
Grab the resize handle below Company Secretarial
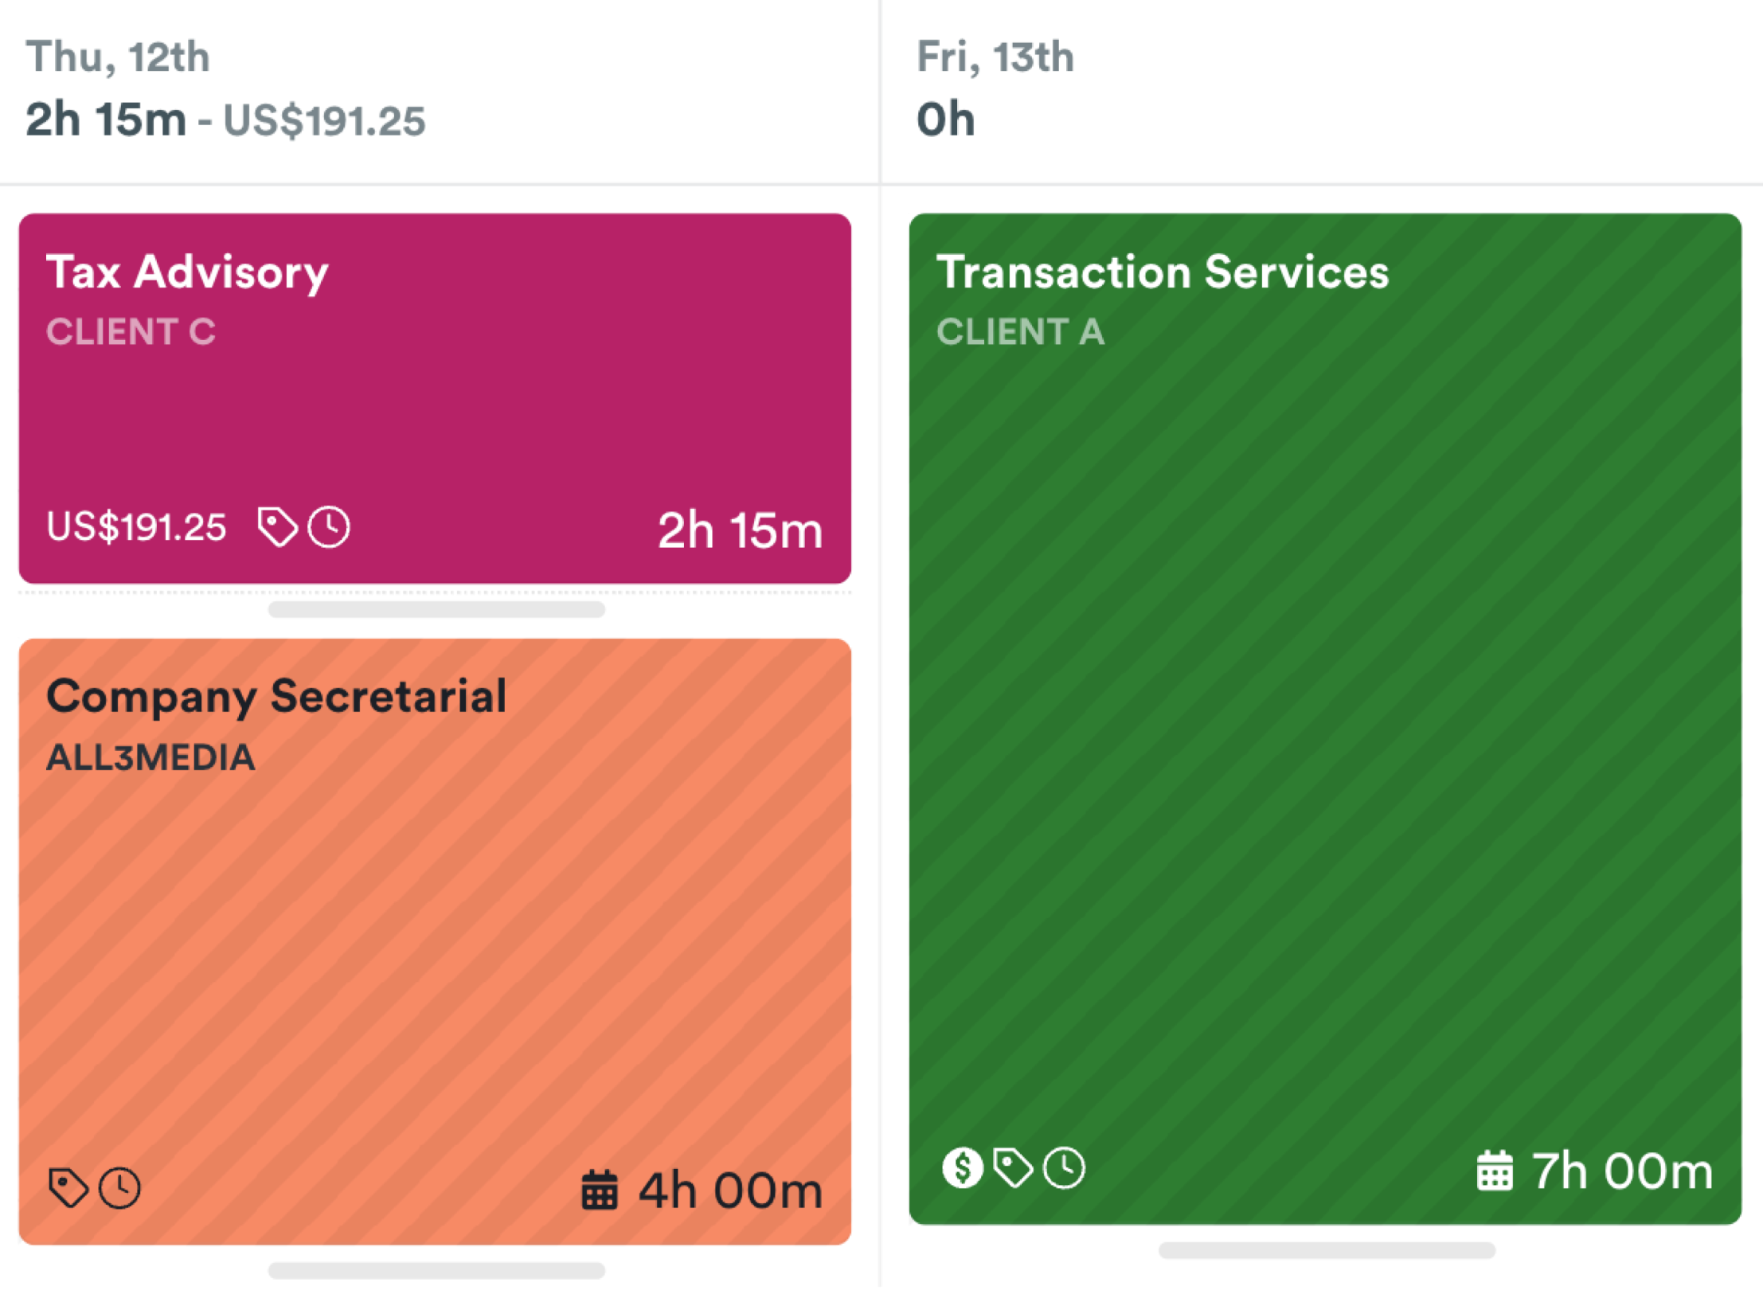pyautogui.click(x=436, y=1271)
